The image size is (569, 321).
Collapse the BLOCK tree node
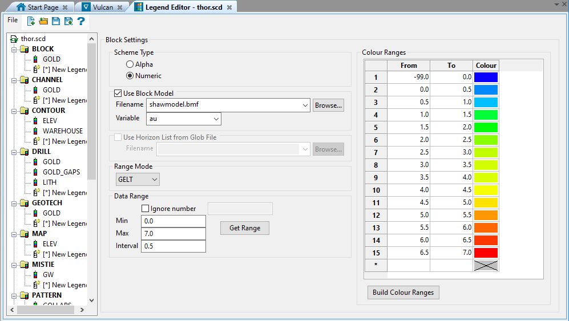[12, 49]
